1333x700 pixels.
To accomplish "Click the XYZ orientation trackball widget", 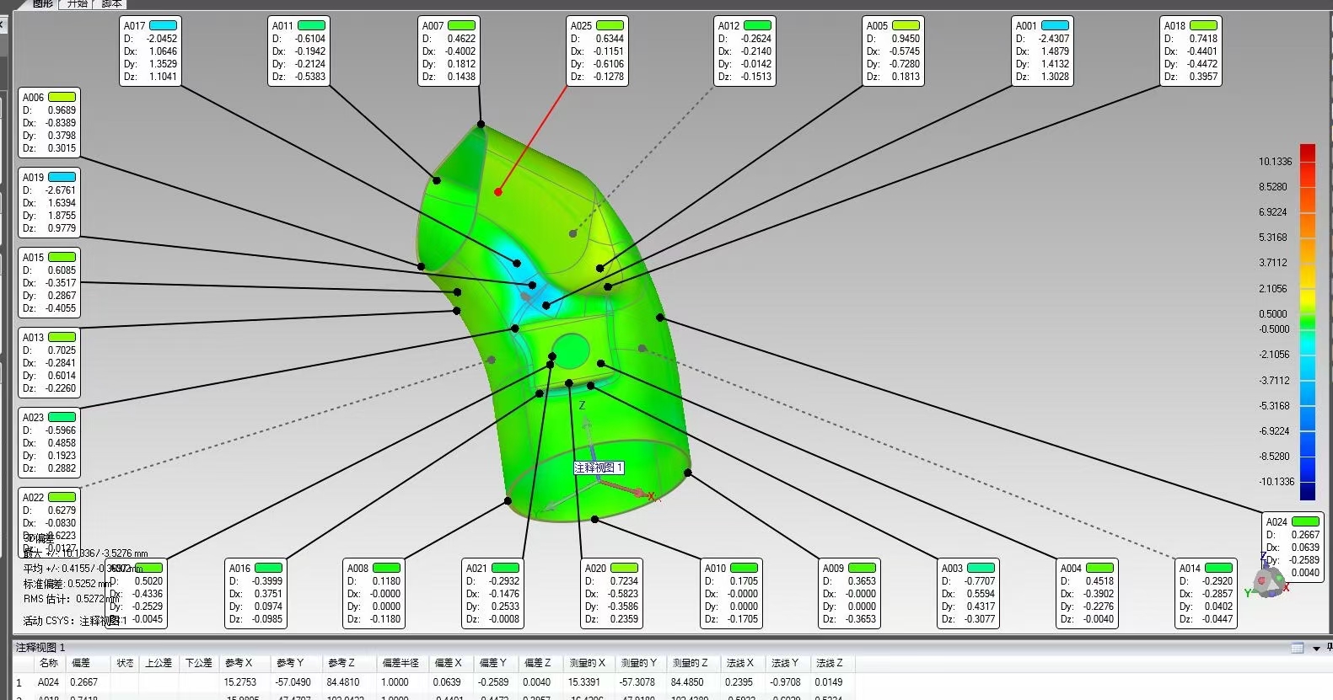I will point(1267,582).
